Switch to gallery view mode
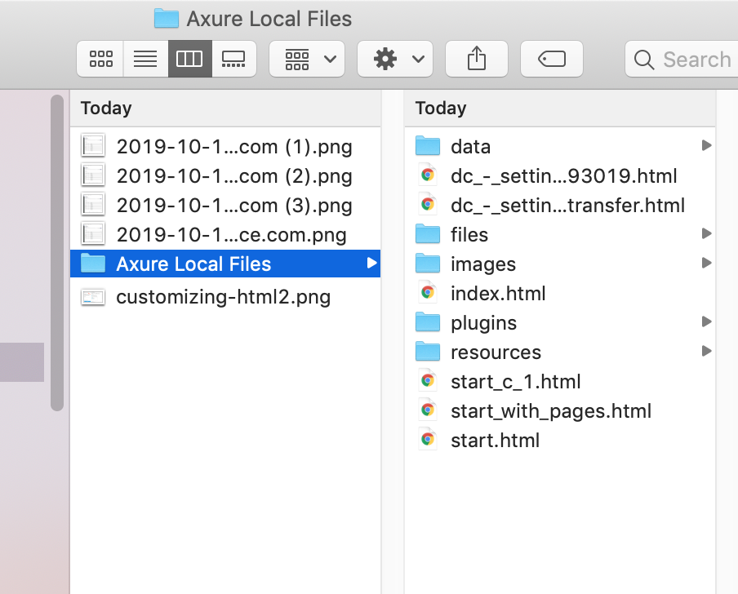Screen dimensions: 738x594 [x=233, y=59]
